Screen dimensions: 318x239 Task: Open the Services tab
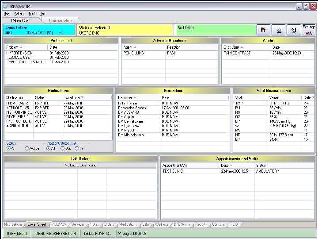78,224
